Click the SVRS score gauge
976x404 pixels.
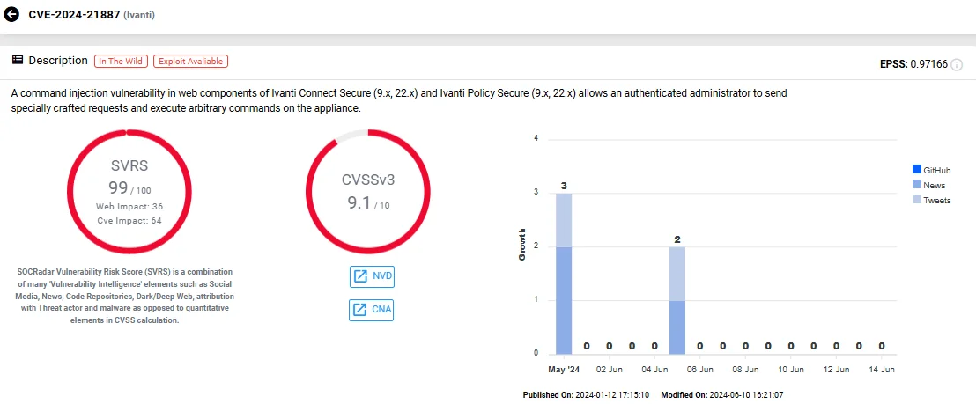coord(129,191)
